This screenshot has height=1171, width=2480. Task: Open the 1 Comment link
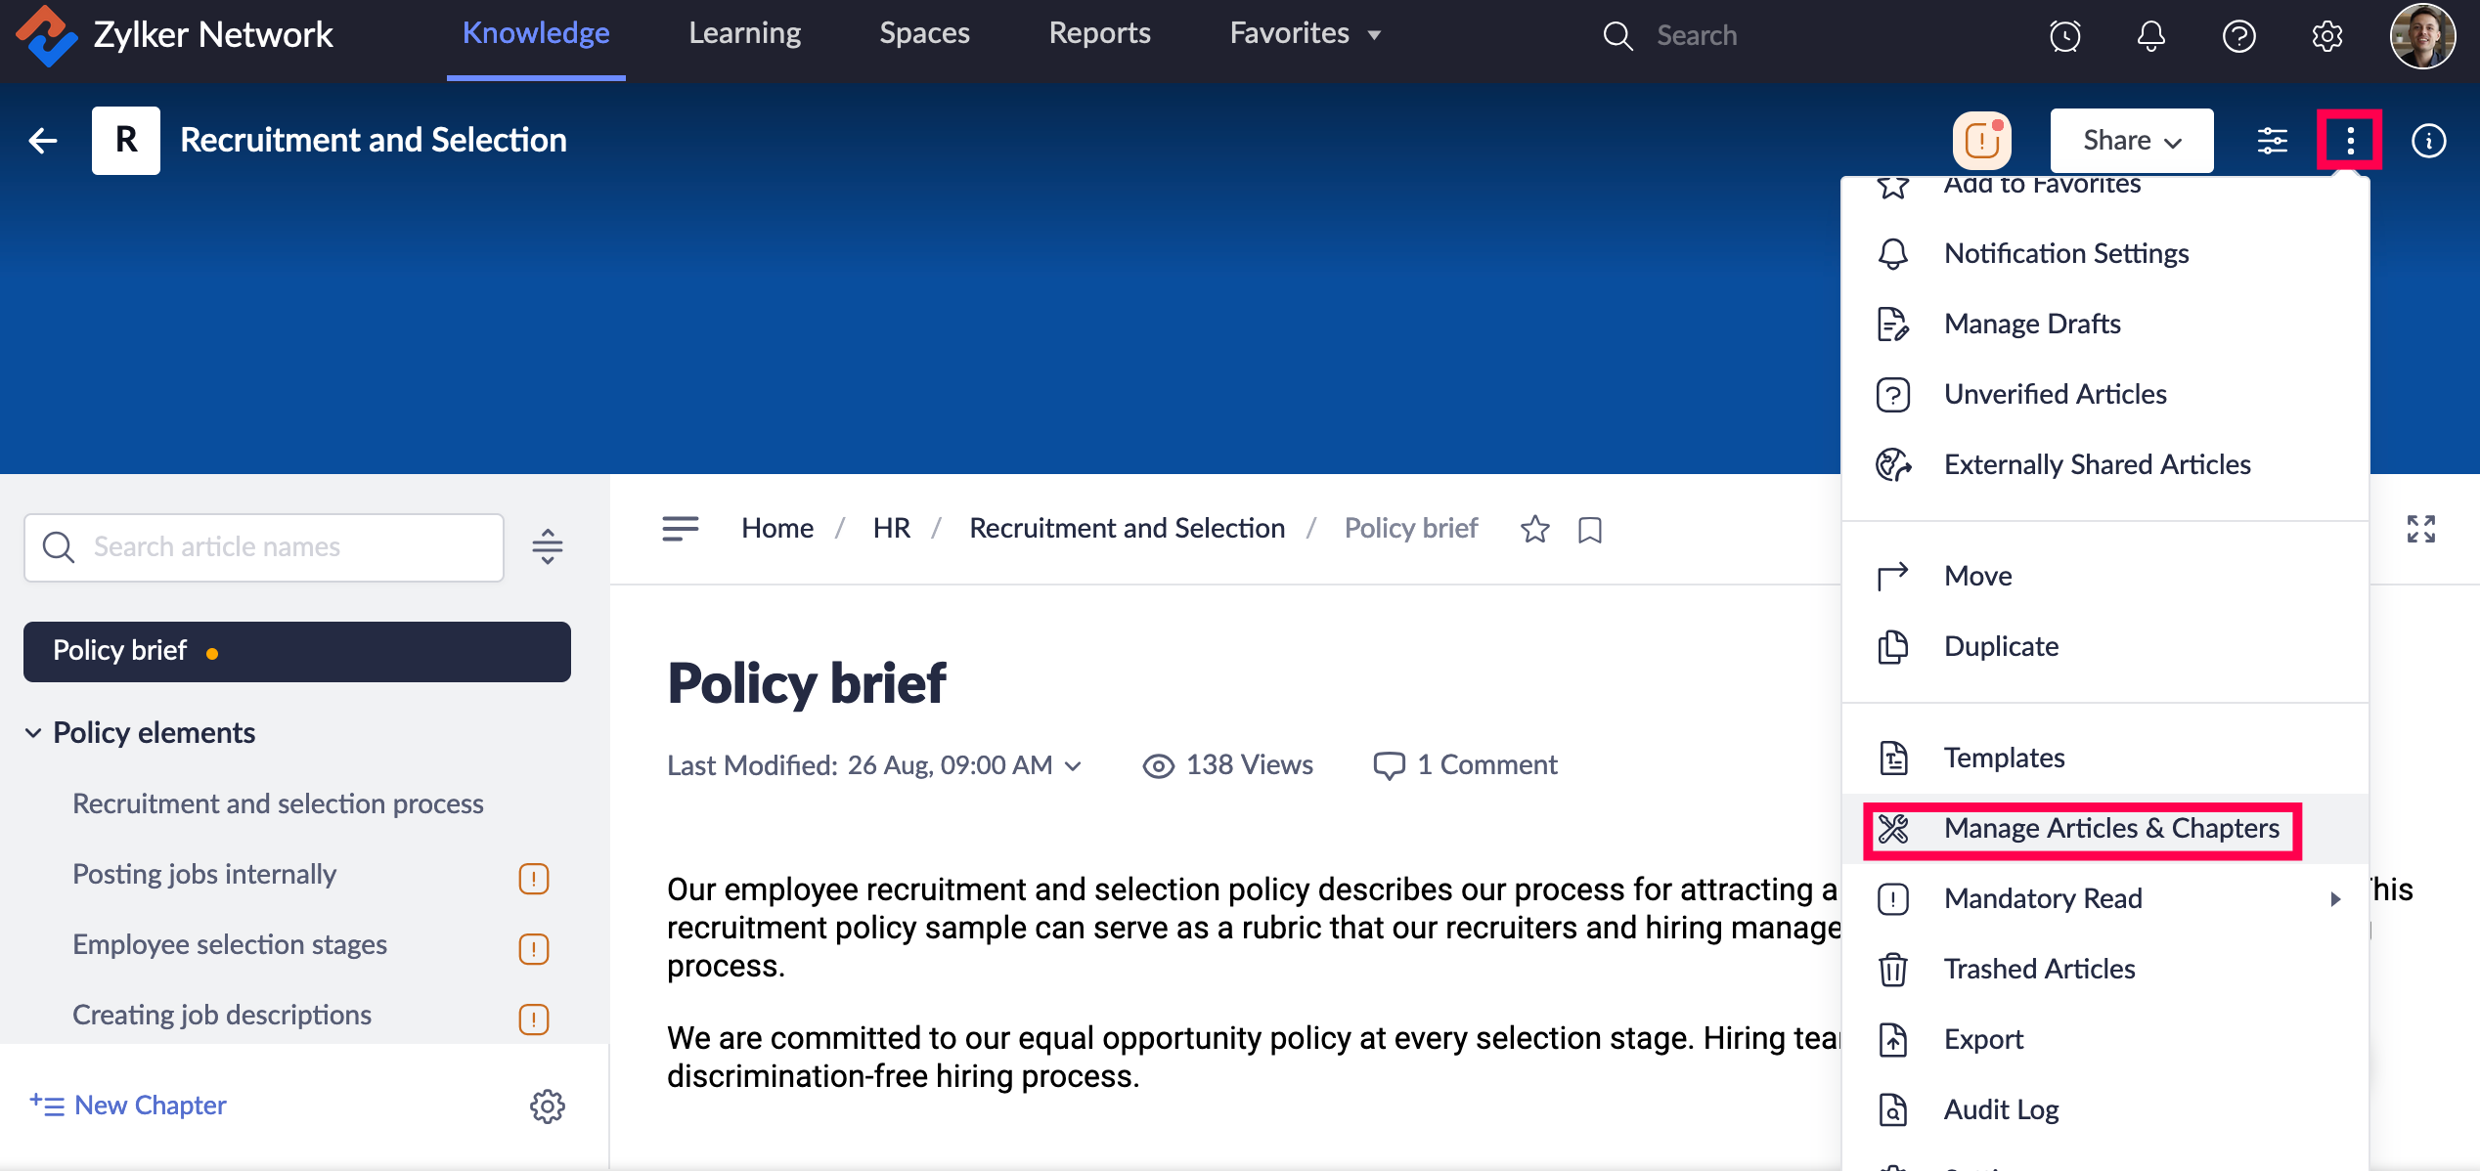tap(1465, 765)
